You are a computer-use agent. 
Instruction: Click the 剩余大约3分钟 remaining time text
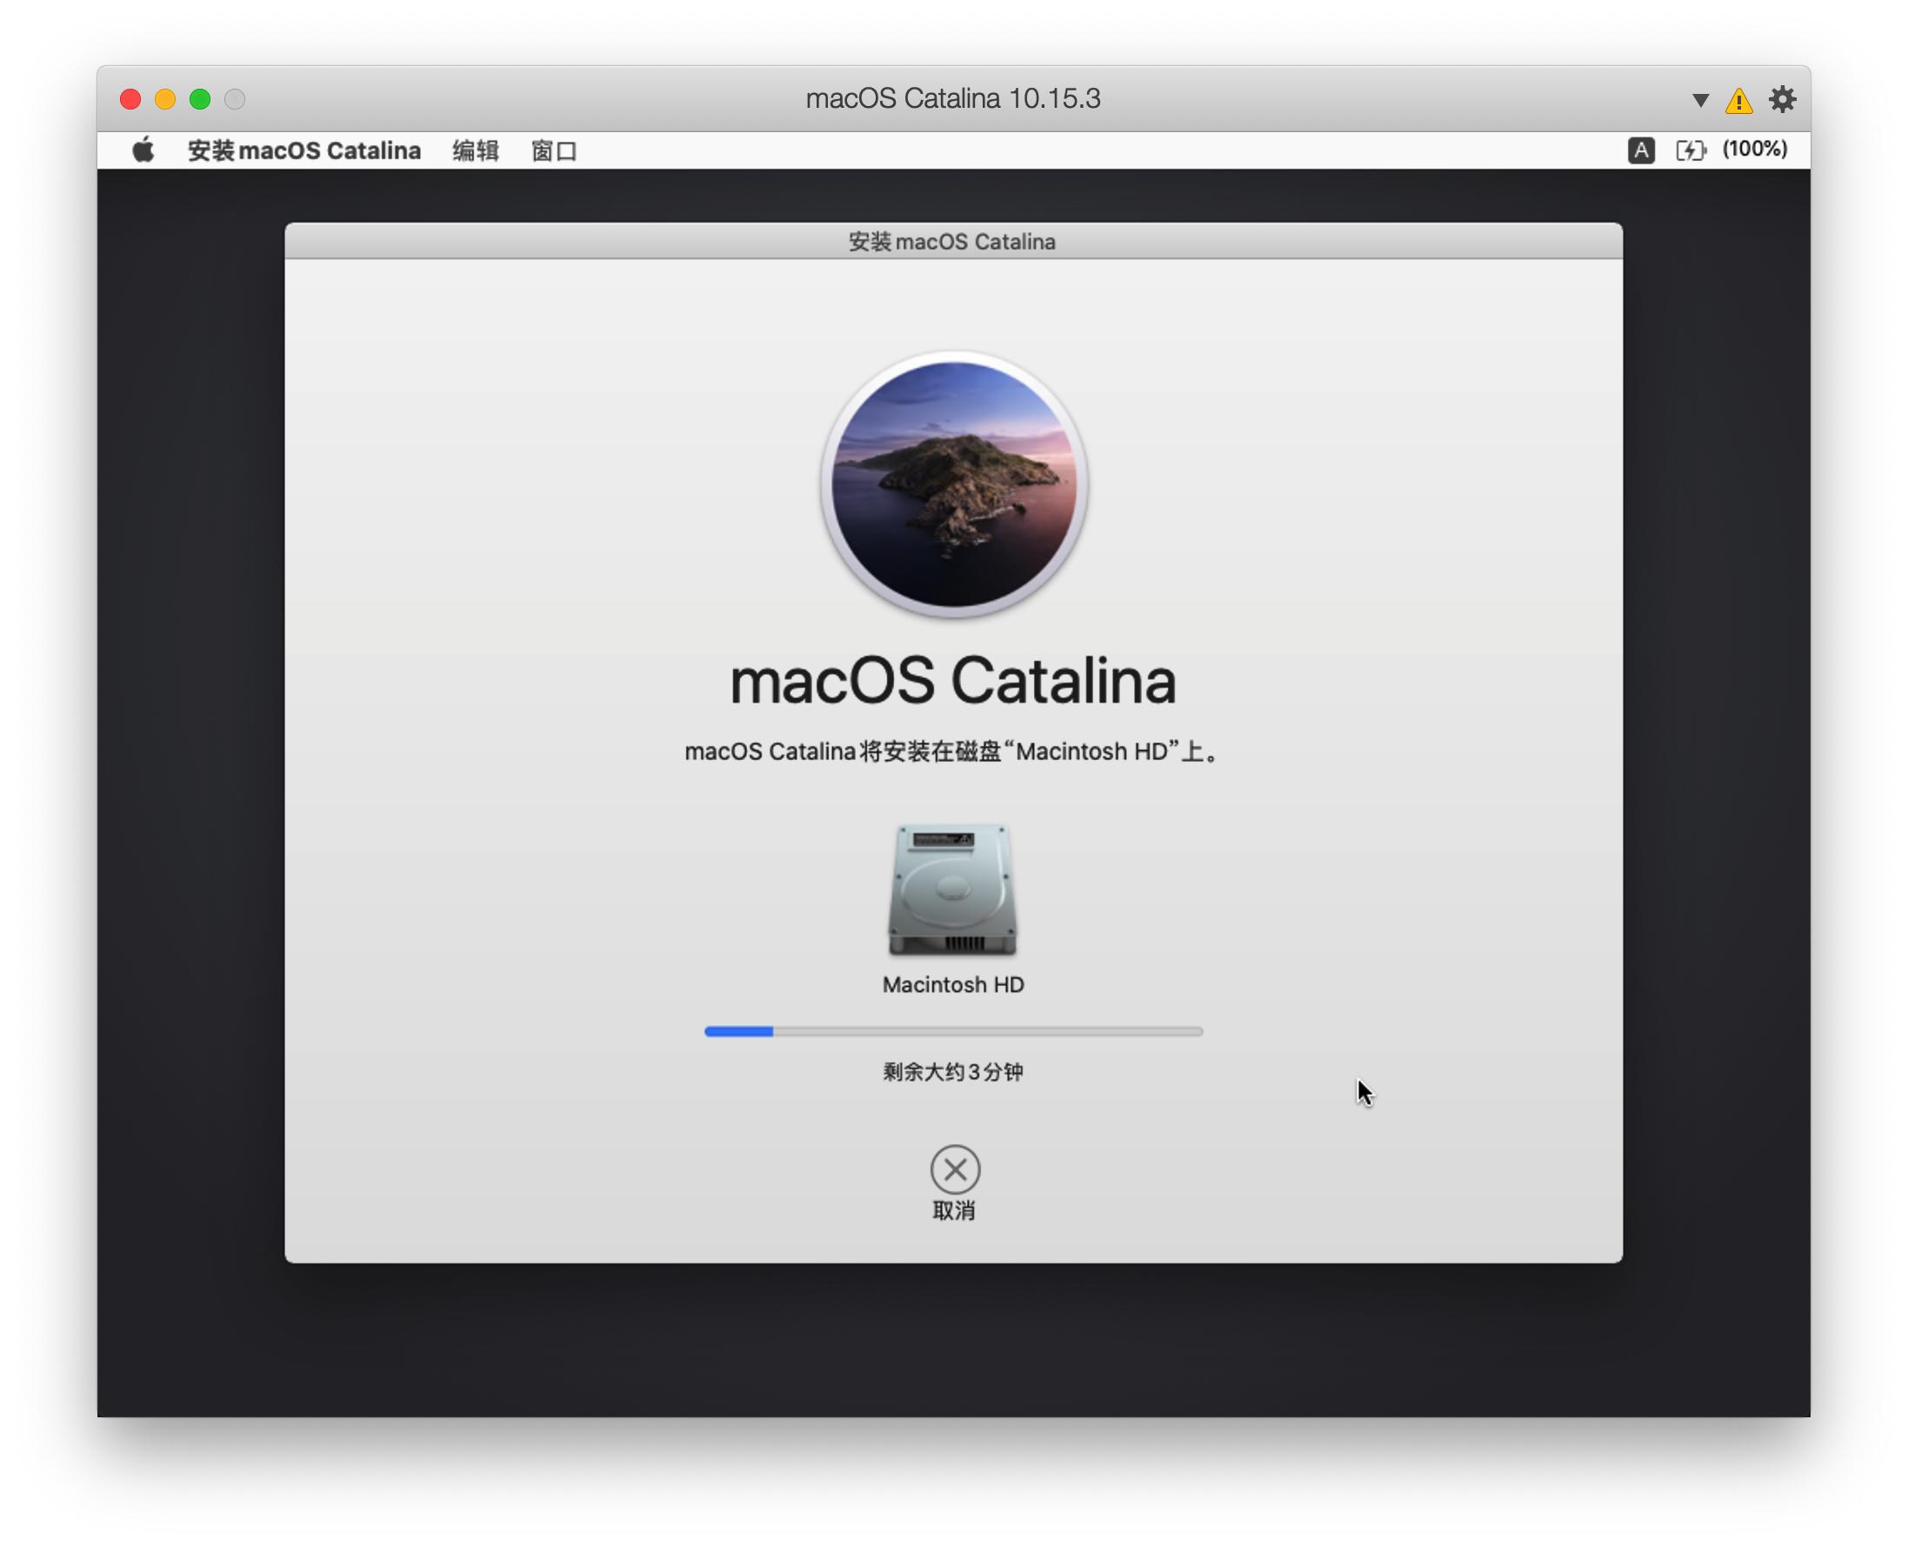953,1071
